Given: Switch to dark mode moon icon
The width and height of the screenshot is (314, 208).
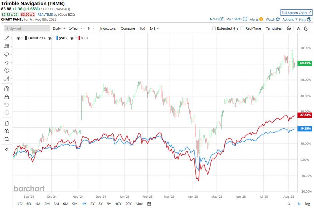Looking at the screenshot, I should (306, 29).
